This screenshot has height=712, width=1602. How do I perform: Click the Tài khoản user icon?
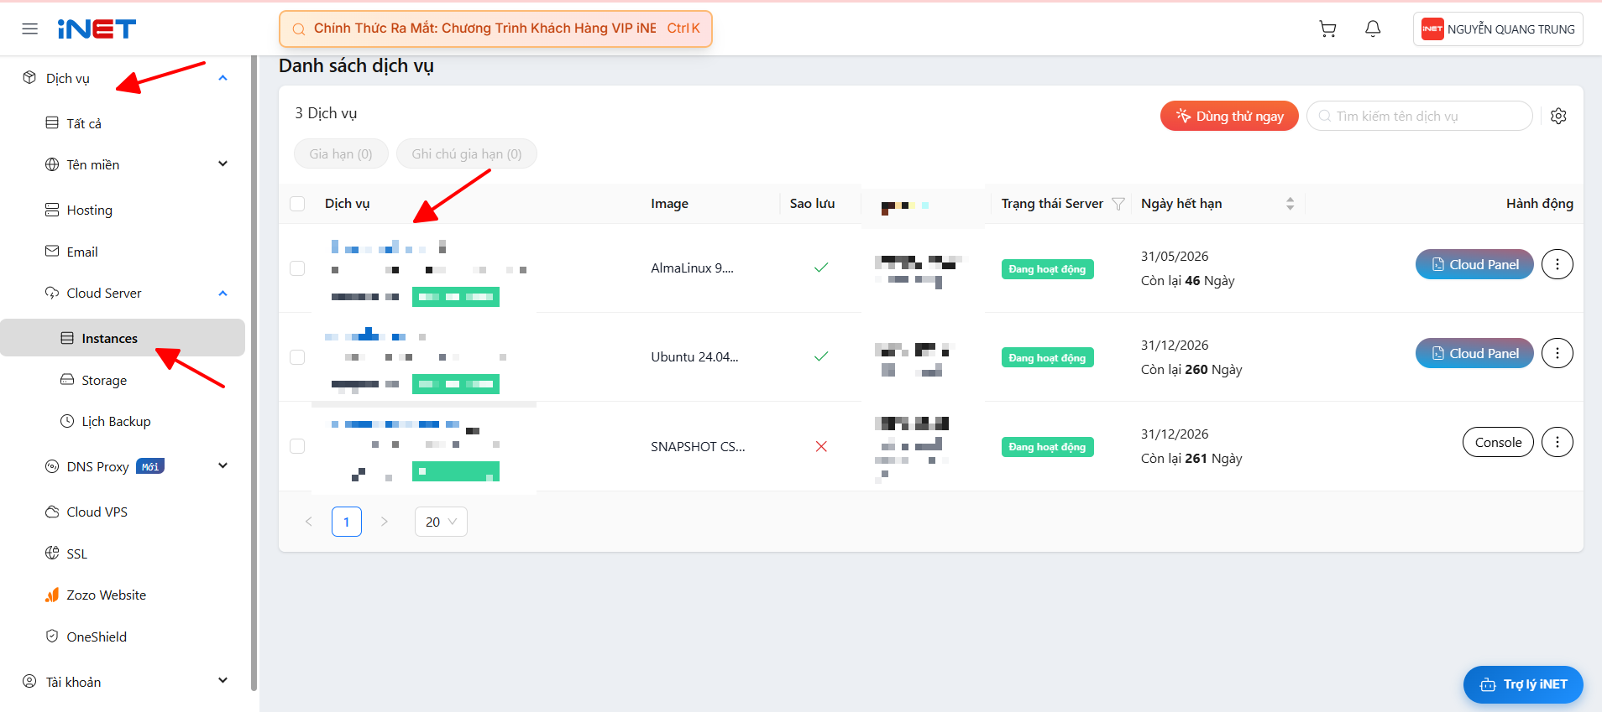29,682
